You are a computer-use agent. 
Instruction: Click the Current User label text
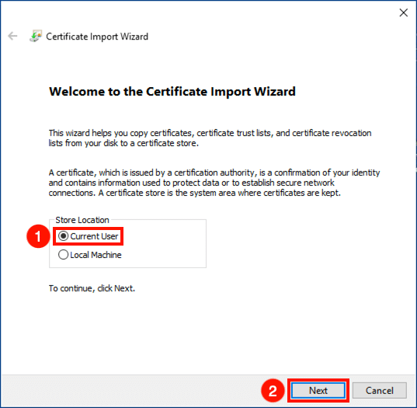click(94, 236)
